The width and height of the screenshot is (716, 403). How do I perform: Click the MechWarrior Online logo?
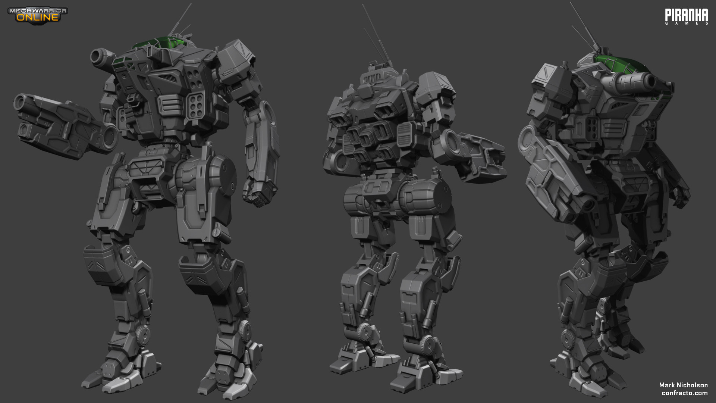coord(37,15)
